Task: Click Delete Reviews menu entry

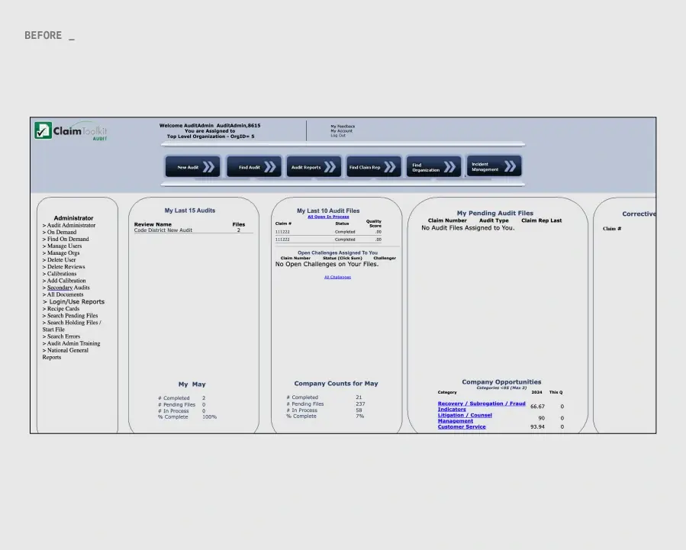Action: pyautogui.click(x=64, y=267)
